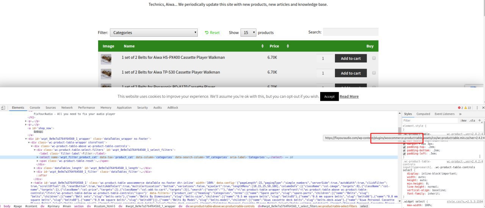Switch to Computed styles tab
The width and height of the screenshot is (485, 208).
click(x=423, y=114)
